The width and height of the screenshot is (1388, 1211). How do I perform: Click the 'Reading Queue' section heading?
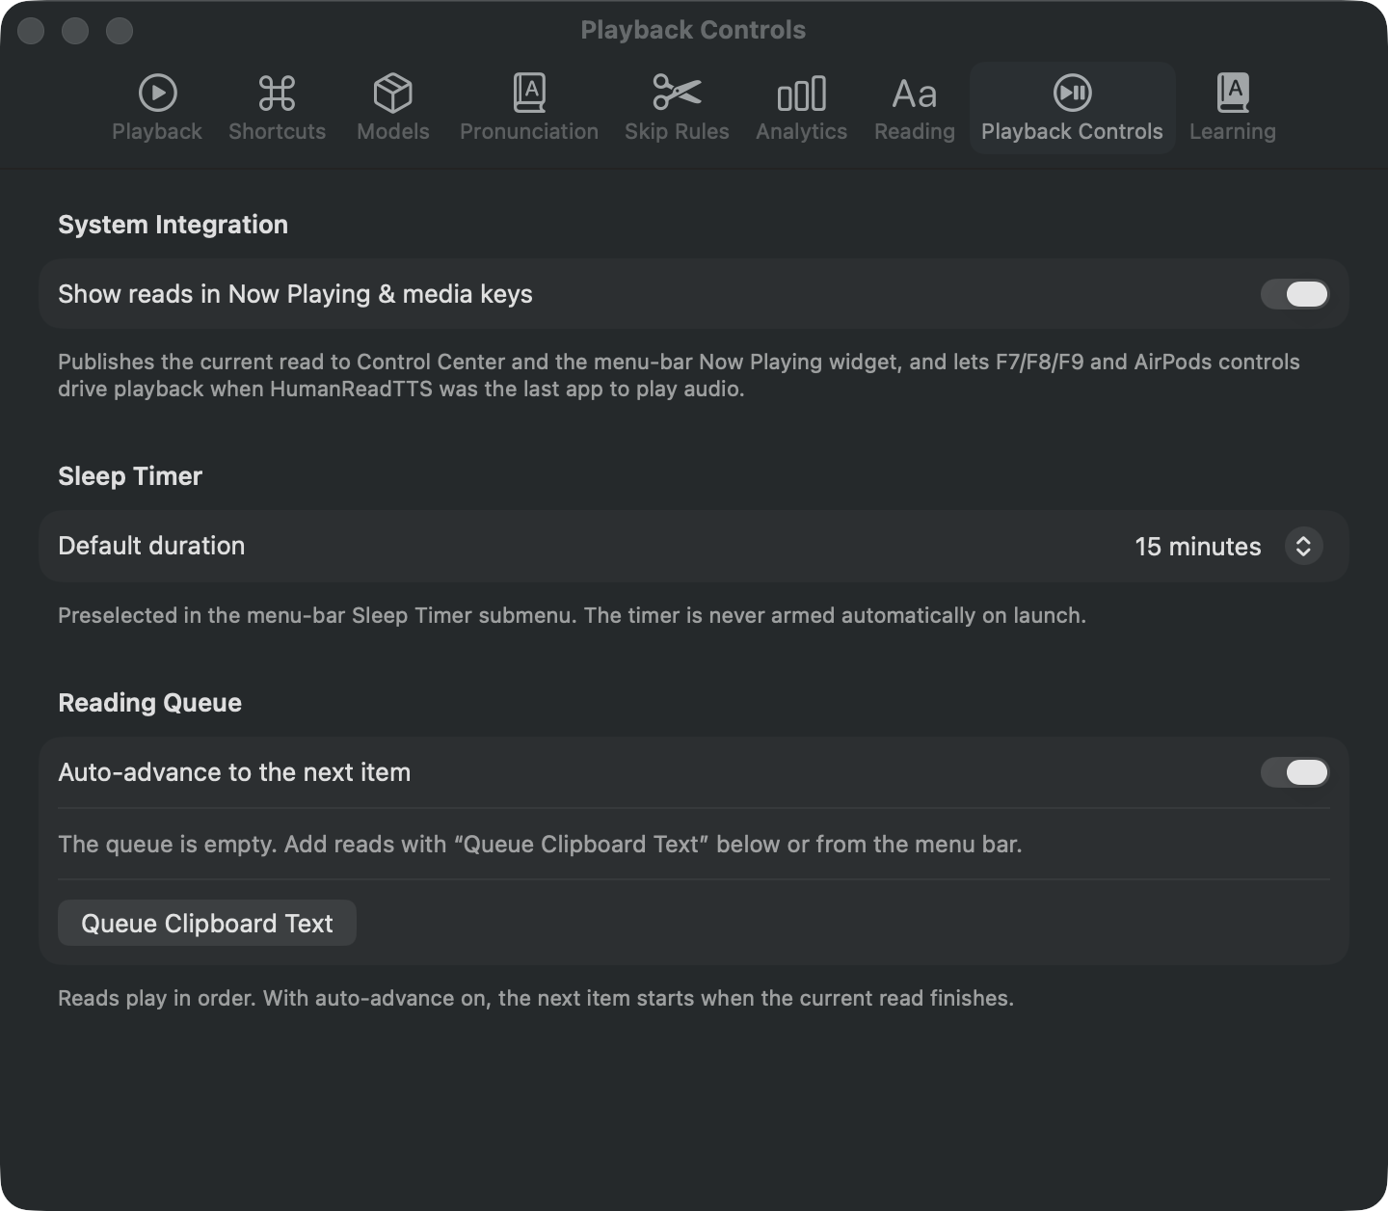149,703
